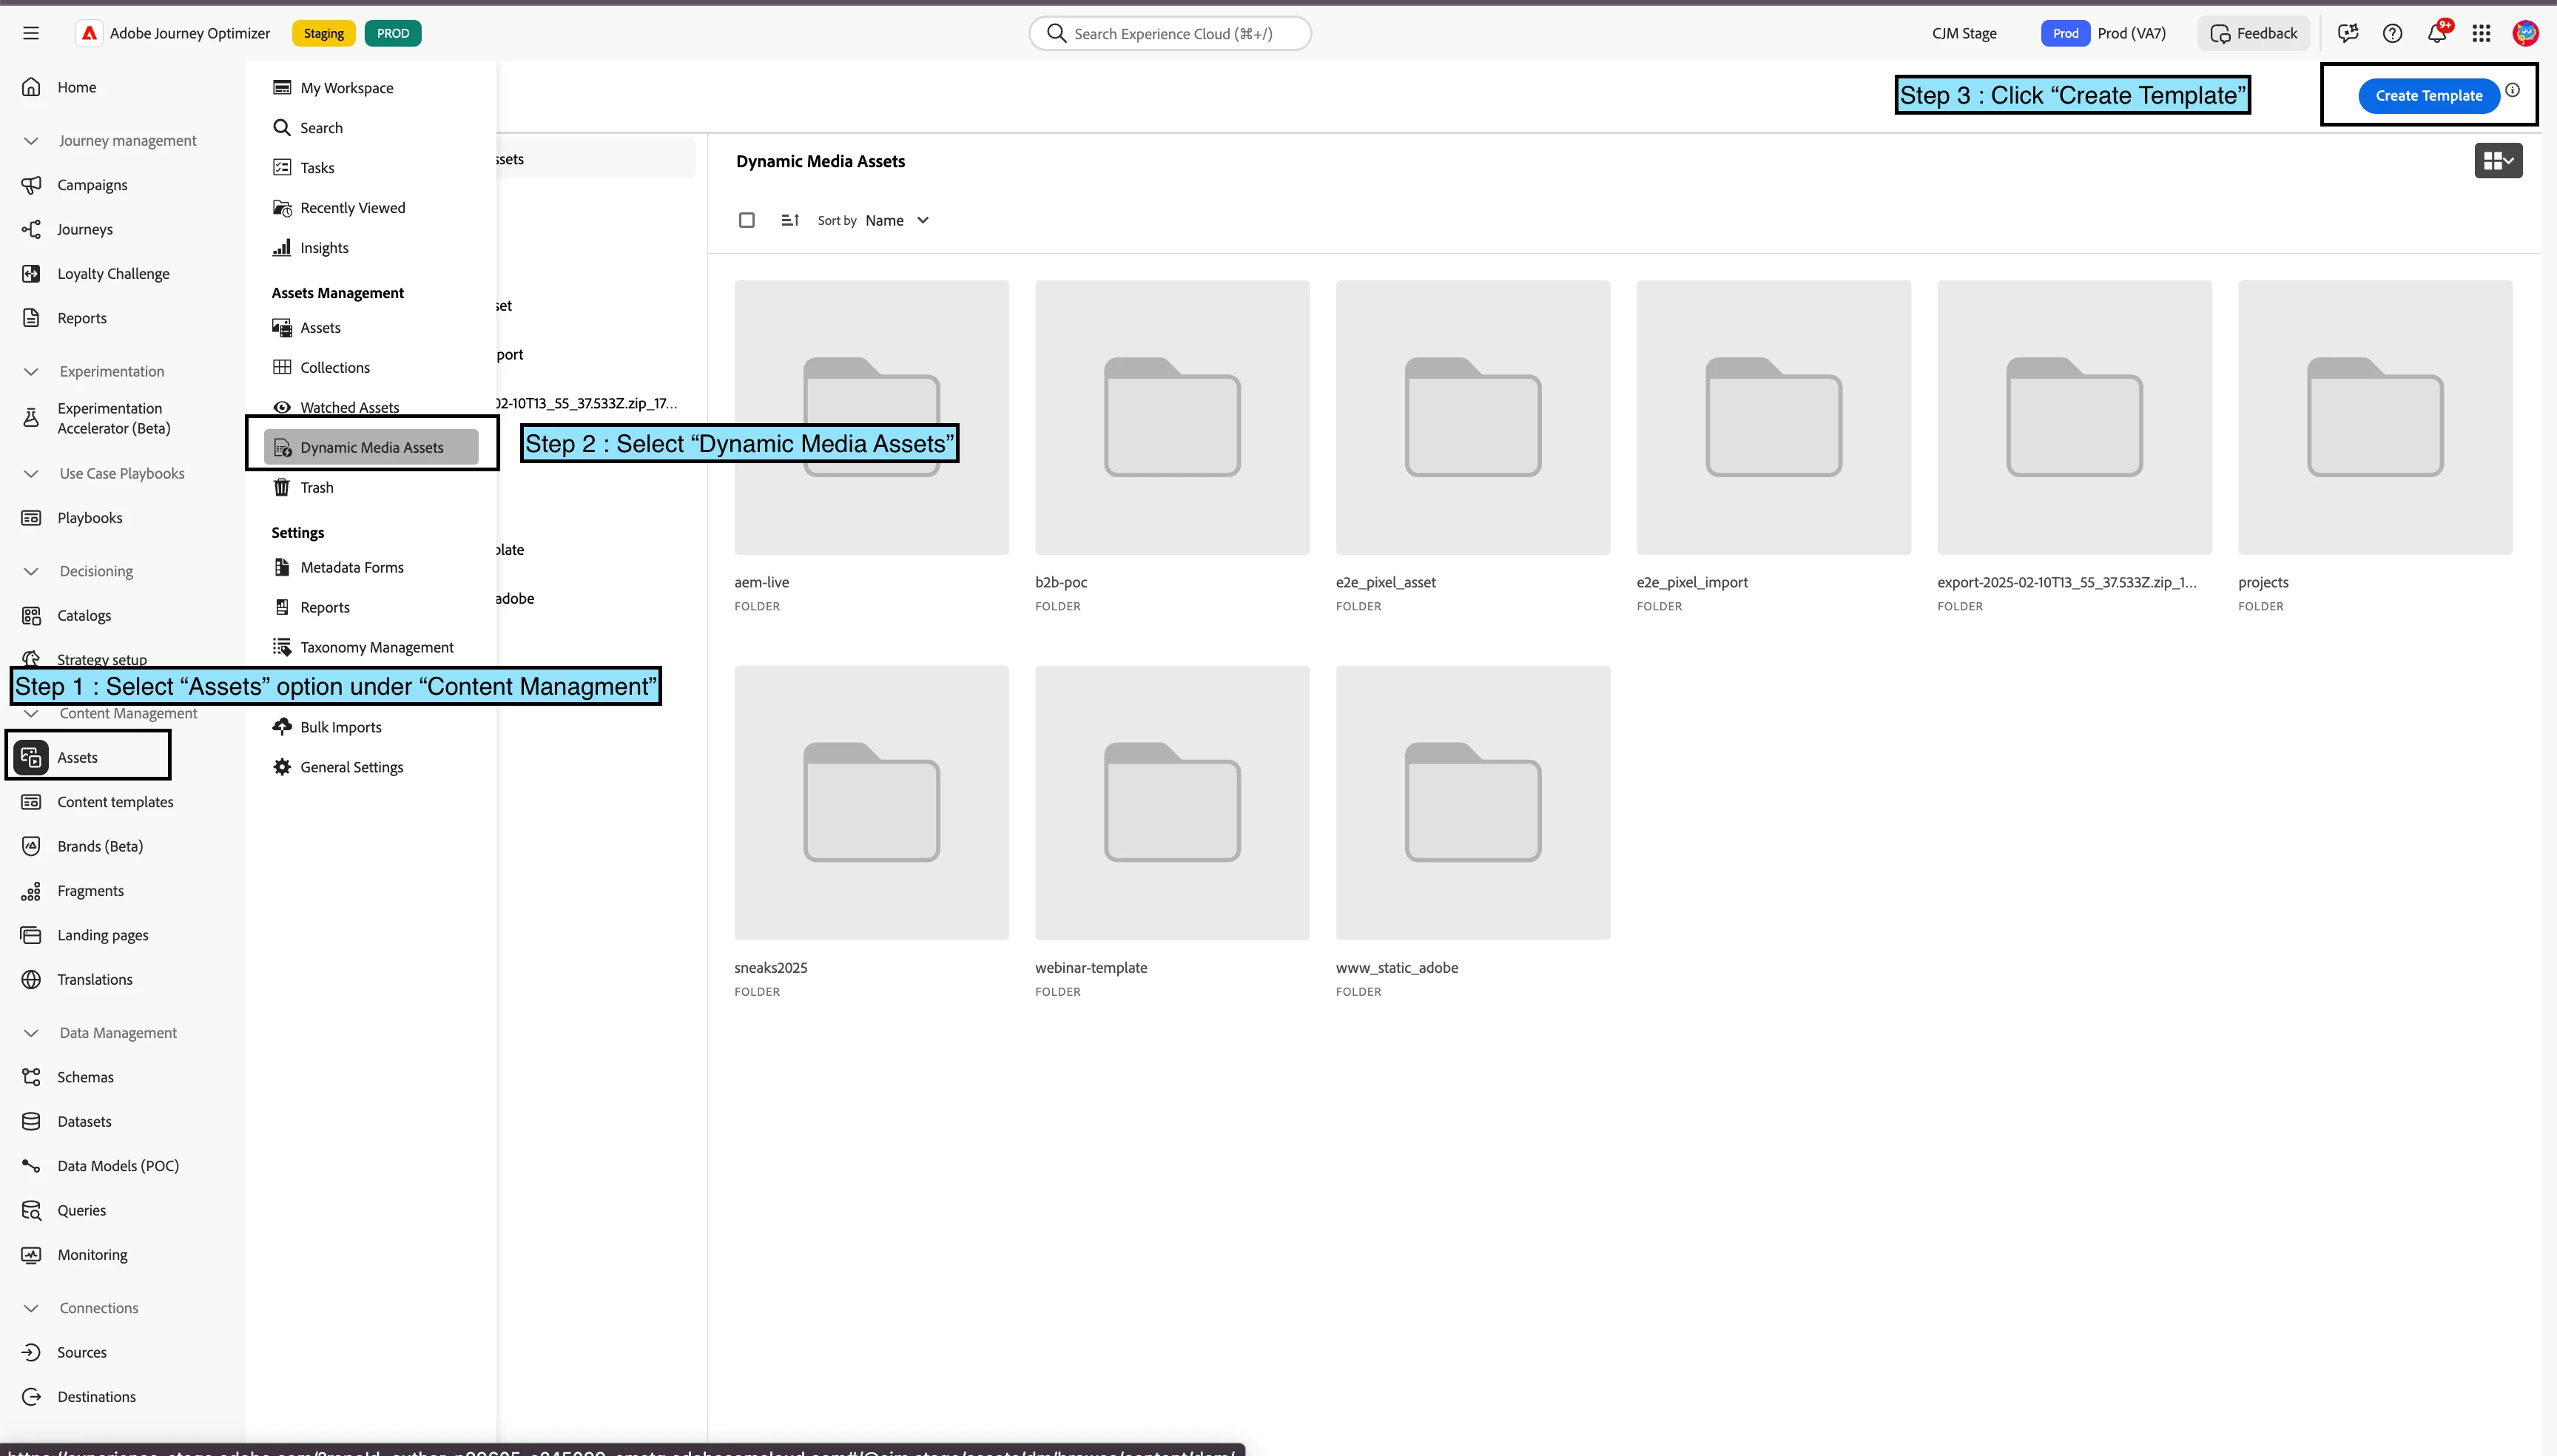Open the notifications bell icon
Screen dimensions: 2557x1456
(2436, 34)
